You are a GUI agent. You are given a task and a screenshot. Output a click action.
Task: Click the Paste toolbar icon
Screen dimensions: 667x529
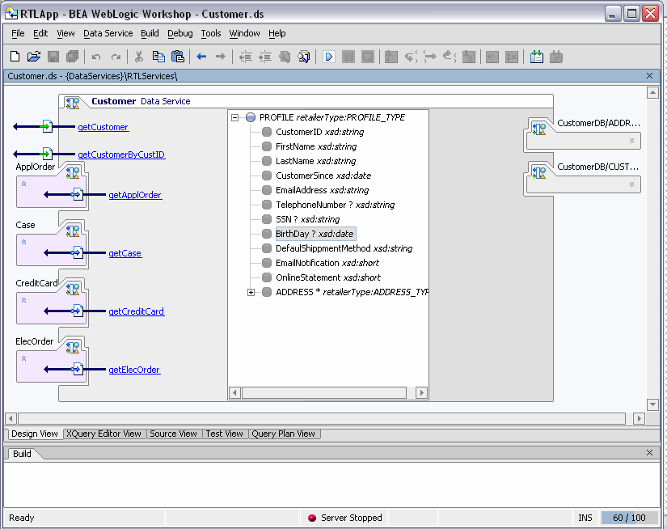(x=178, y=57)
